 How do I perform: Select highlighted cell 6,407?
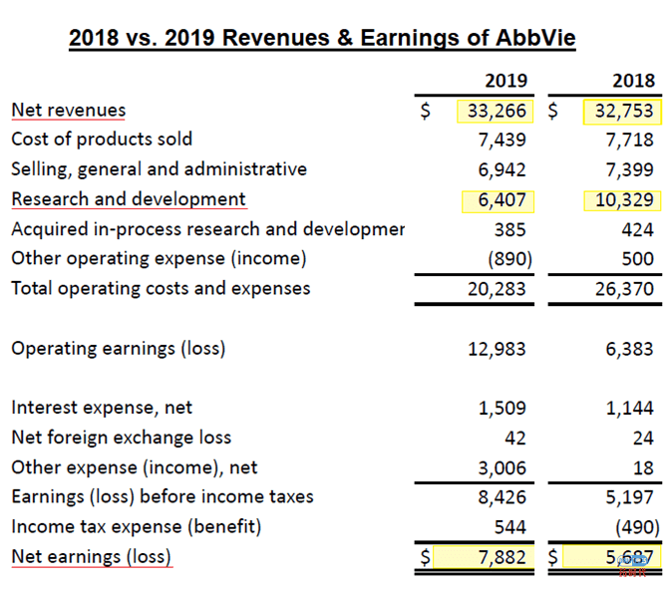pos(498,201)
